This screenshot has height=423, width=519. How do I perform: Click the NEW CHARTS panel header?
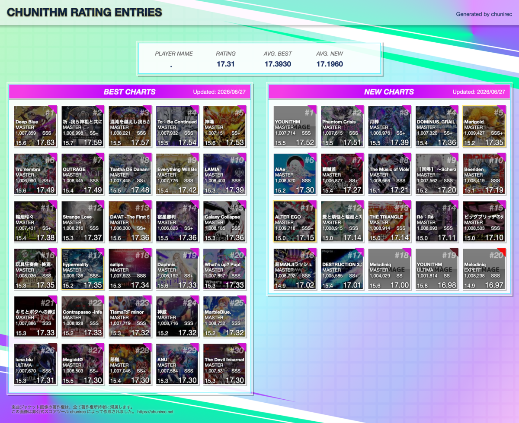[389, 92]
